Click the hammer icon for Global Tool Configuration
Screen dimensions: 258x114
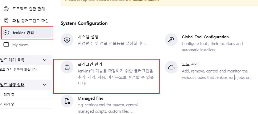pyautogui.click(x=171, y=40)
